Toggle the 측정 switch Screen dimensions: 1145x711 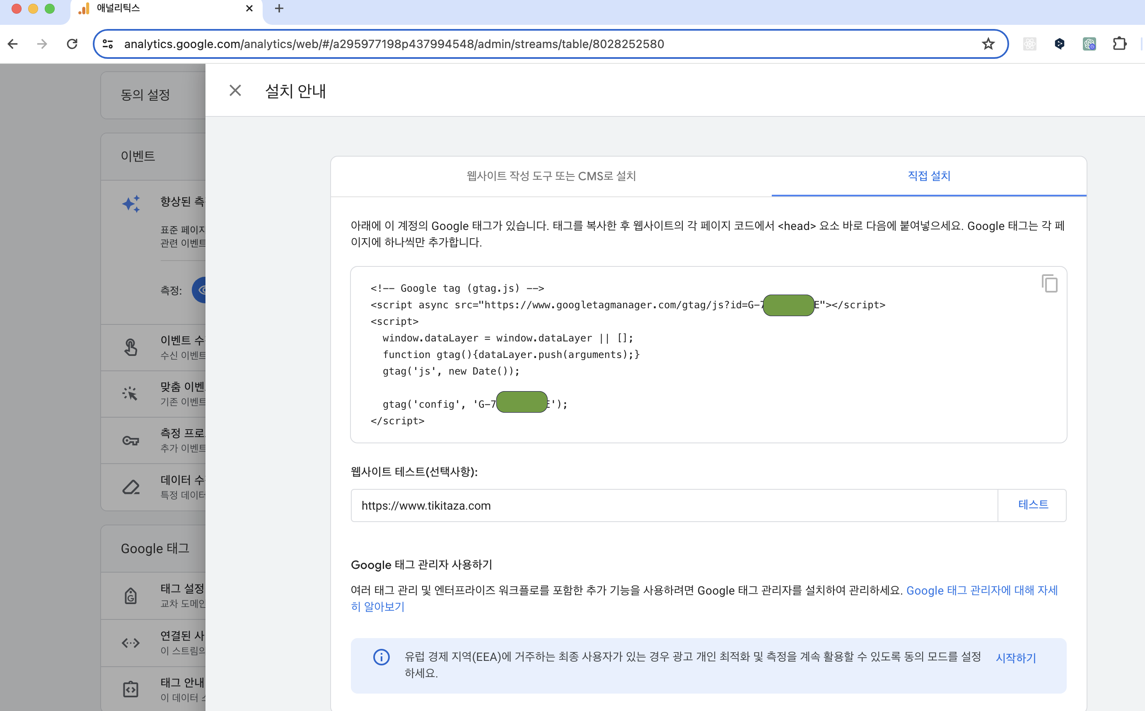199,290
